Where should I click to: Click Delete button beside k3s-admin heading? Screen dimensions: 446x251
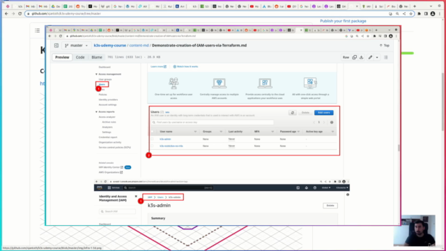(330, 206)
